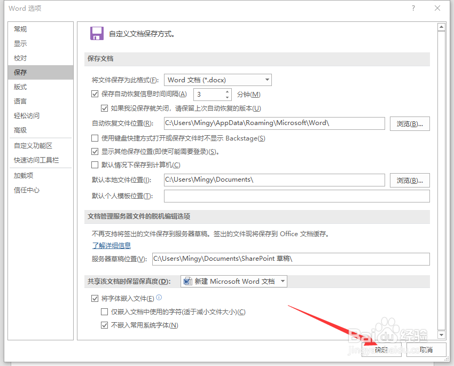Click the Word document icon in fidelity dropdown

tap(187, 281)
